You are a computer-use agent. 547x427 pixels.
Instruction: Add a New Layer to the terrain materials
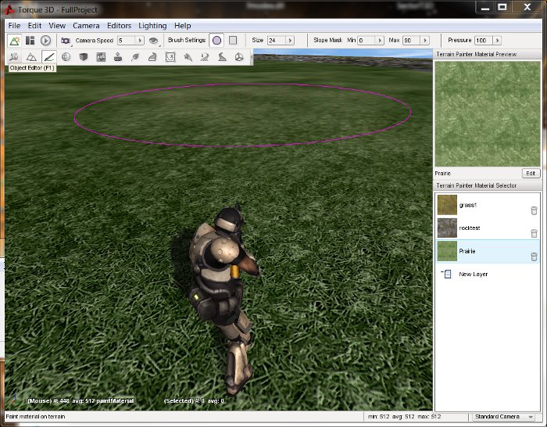(474, 274)
